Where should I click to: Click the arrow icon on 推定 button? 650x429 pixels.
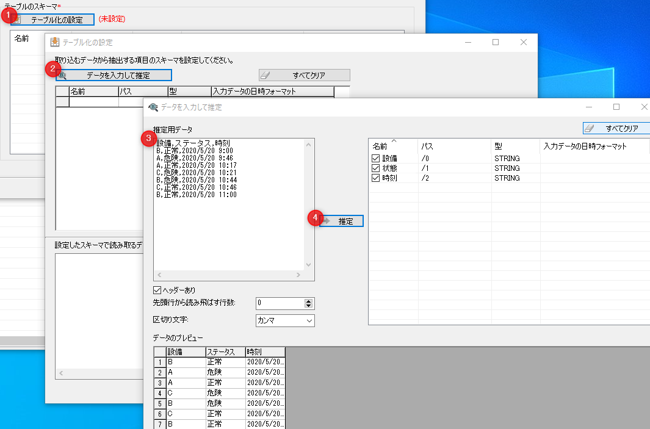327,221
